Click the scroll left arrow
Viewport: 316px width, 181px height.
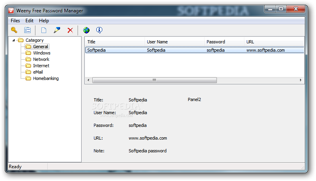[x=88, y=80]
